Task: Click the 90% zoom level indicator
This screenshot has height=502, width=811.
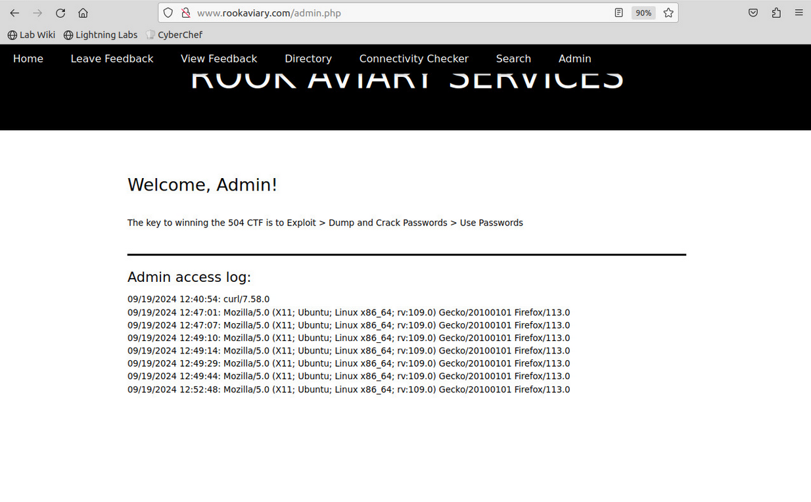Action: pyautogui.click(x=643, y=13)
